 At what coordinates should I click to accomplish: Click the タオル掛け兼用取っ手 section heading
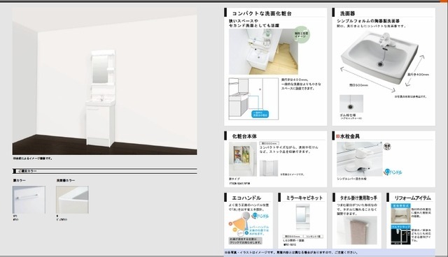click(x=358, y=198)
